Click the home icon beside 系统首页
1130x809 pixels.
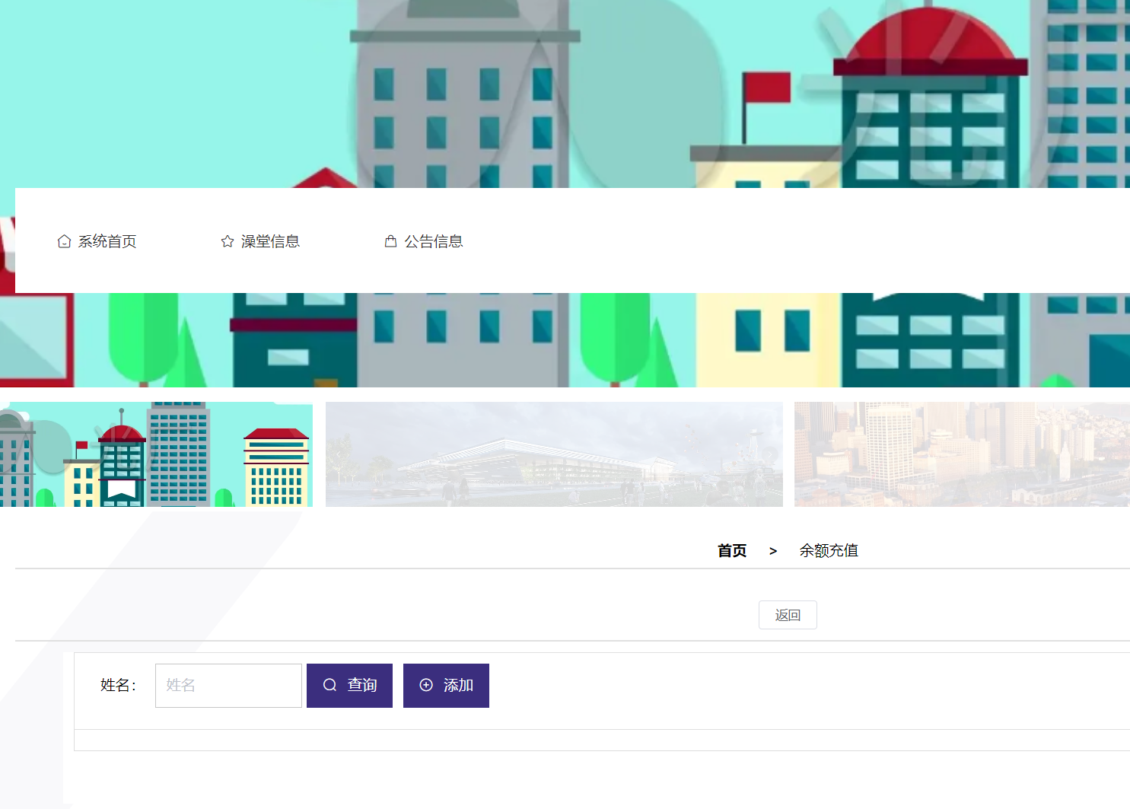pos(65,240)
